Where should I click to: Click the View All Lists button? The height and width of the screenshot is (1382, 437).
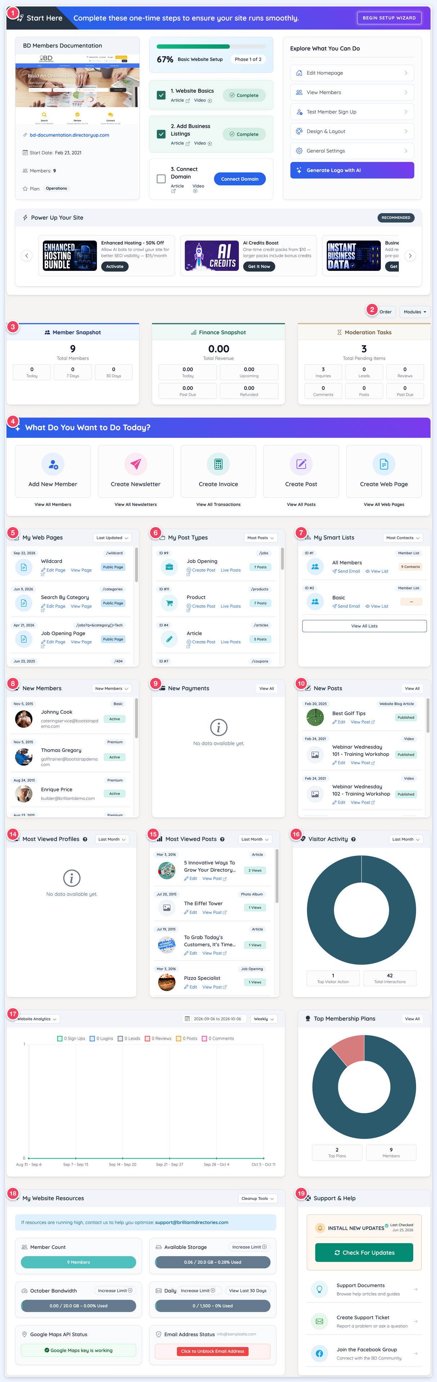click(x=364, y=626)
